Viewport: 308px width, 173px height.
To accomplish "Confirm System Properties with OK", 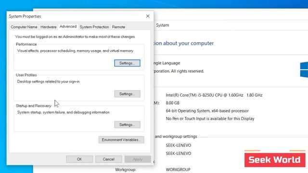I will pos(79,159).
